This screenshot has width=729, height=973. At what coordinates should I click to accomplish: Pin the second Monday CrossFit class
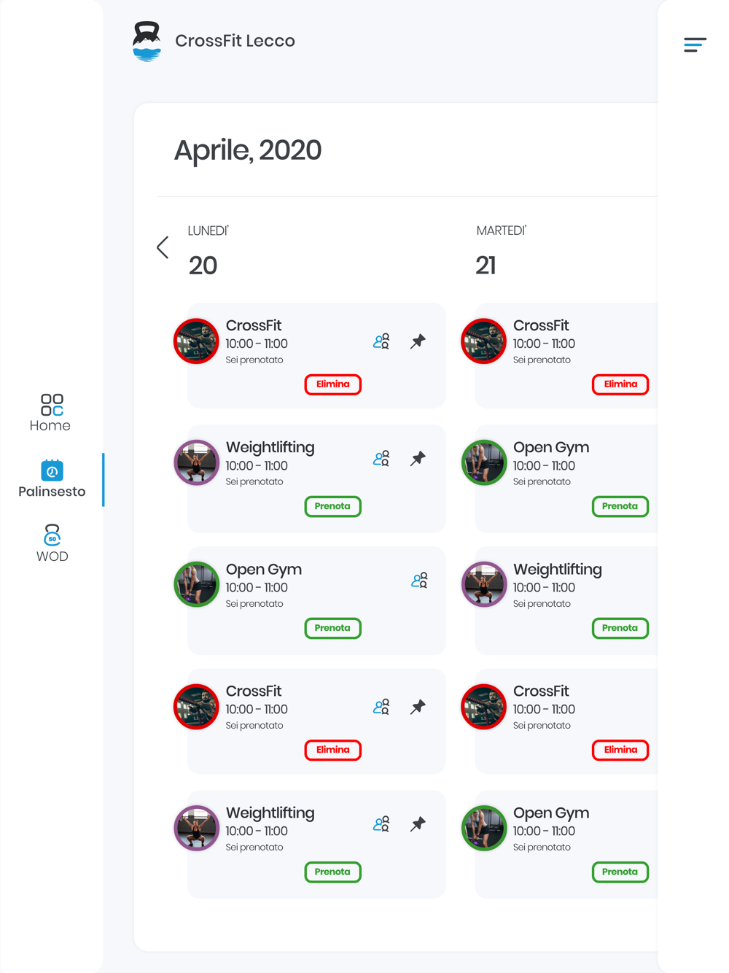418,707
